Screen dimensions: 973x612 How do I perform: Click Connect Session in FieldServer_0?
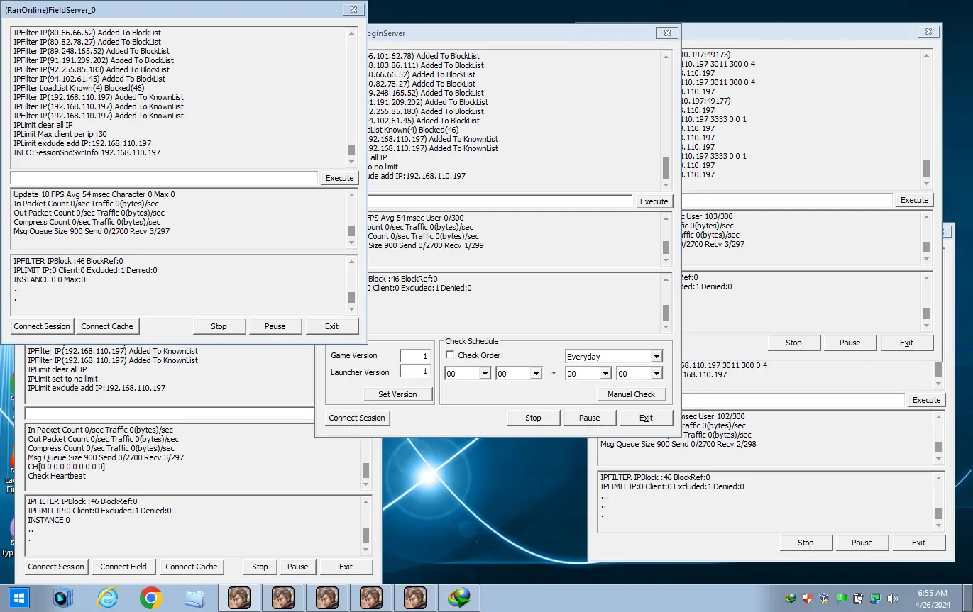click(x=42, y=326)
